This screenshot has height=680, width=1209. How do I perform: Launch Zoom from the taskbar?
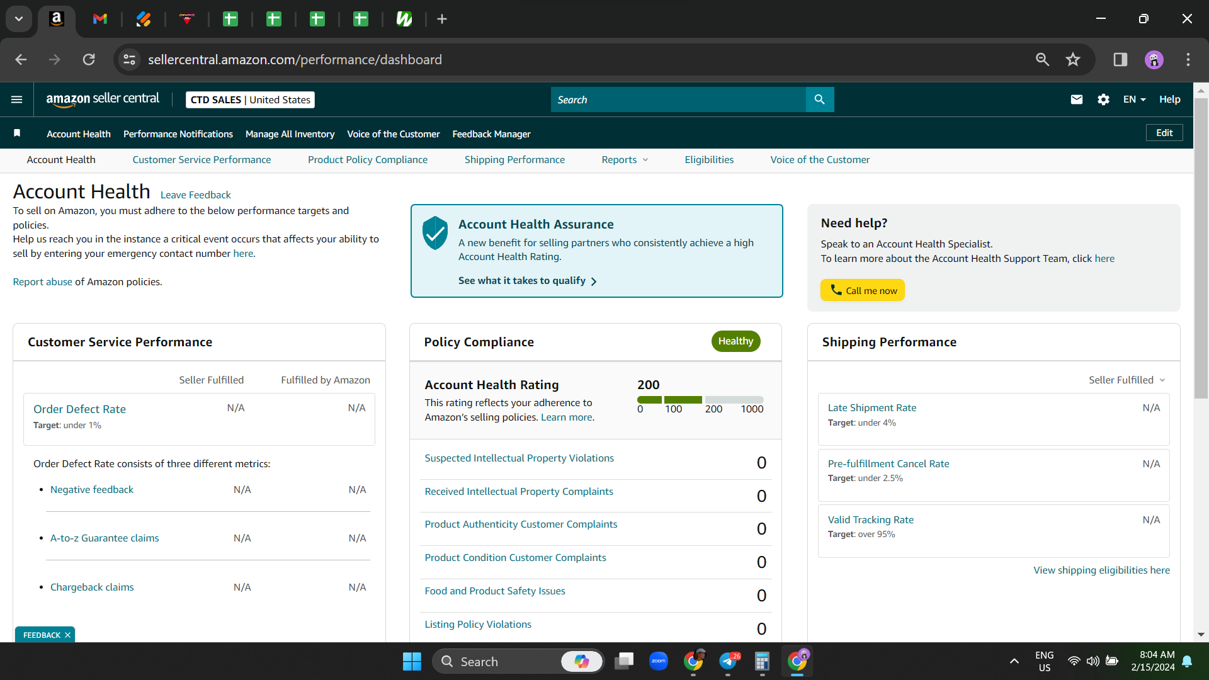[659, 661]
